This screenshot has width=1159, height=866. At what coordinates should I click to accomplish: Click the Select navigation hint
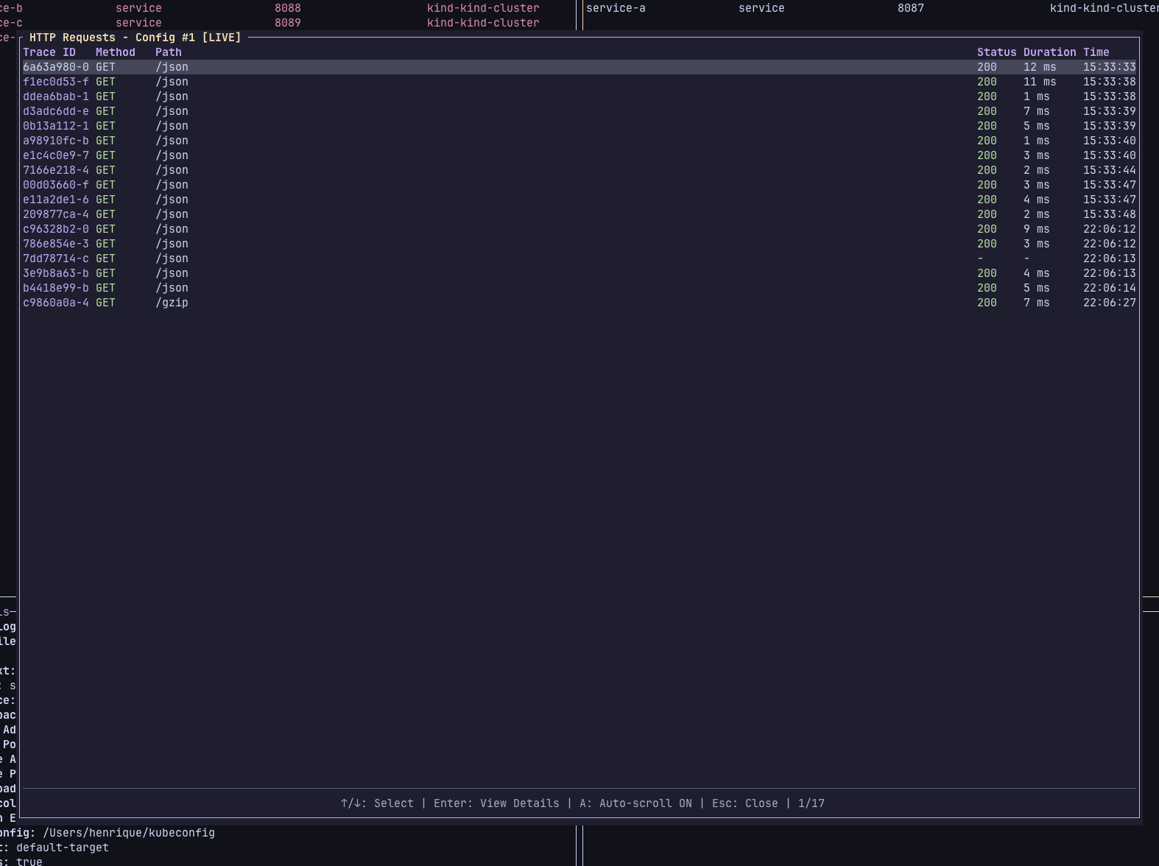pyautogui.click(x=377, y=803)
